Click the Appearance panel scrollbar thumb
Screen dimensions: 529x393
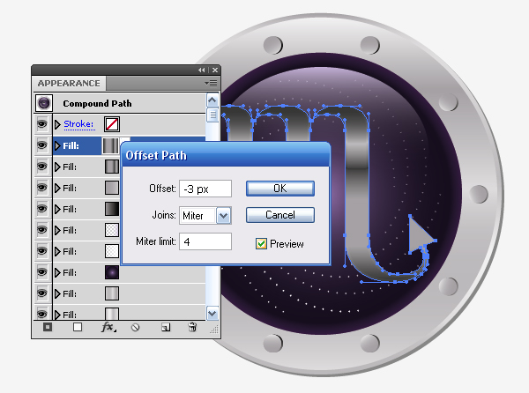click(x=212, y=115)
